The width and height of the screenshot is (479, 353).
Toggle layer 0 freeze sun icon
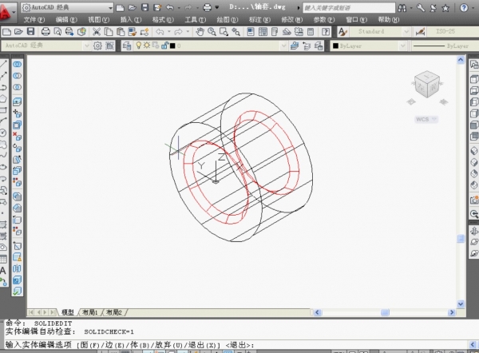(x=147, y=46)
